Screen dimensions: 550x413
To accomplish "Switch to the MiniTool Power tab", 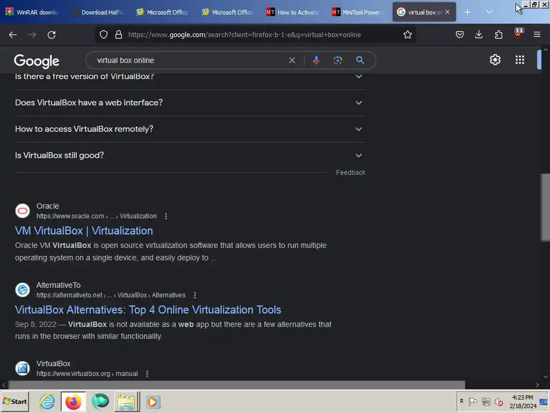I will click(358, 12).
